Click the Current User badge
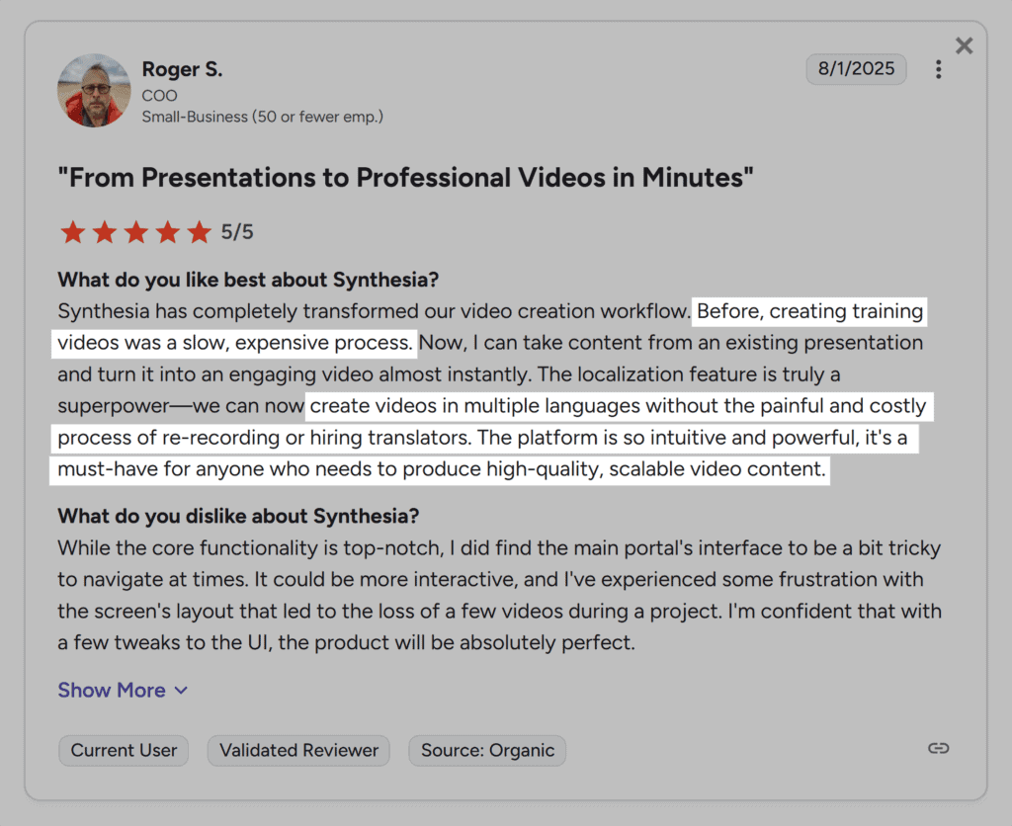This screenshot has height=826, width=1012. click(x=123, y=750)
